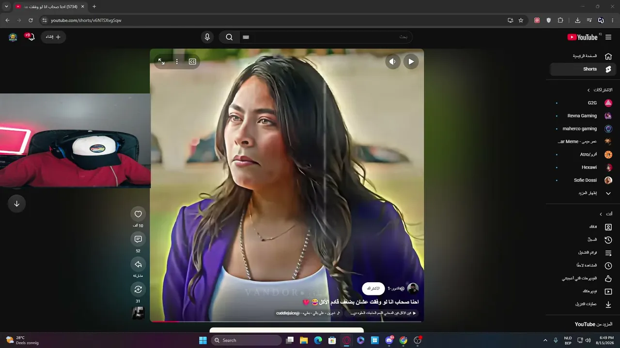Install app via the address bar icon

tap(510, 20)
